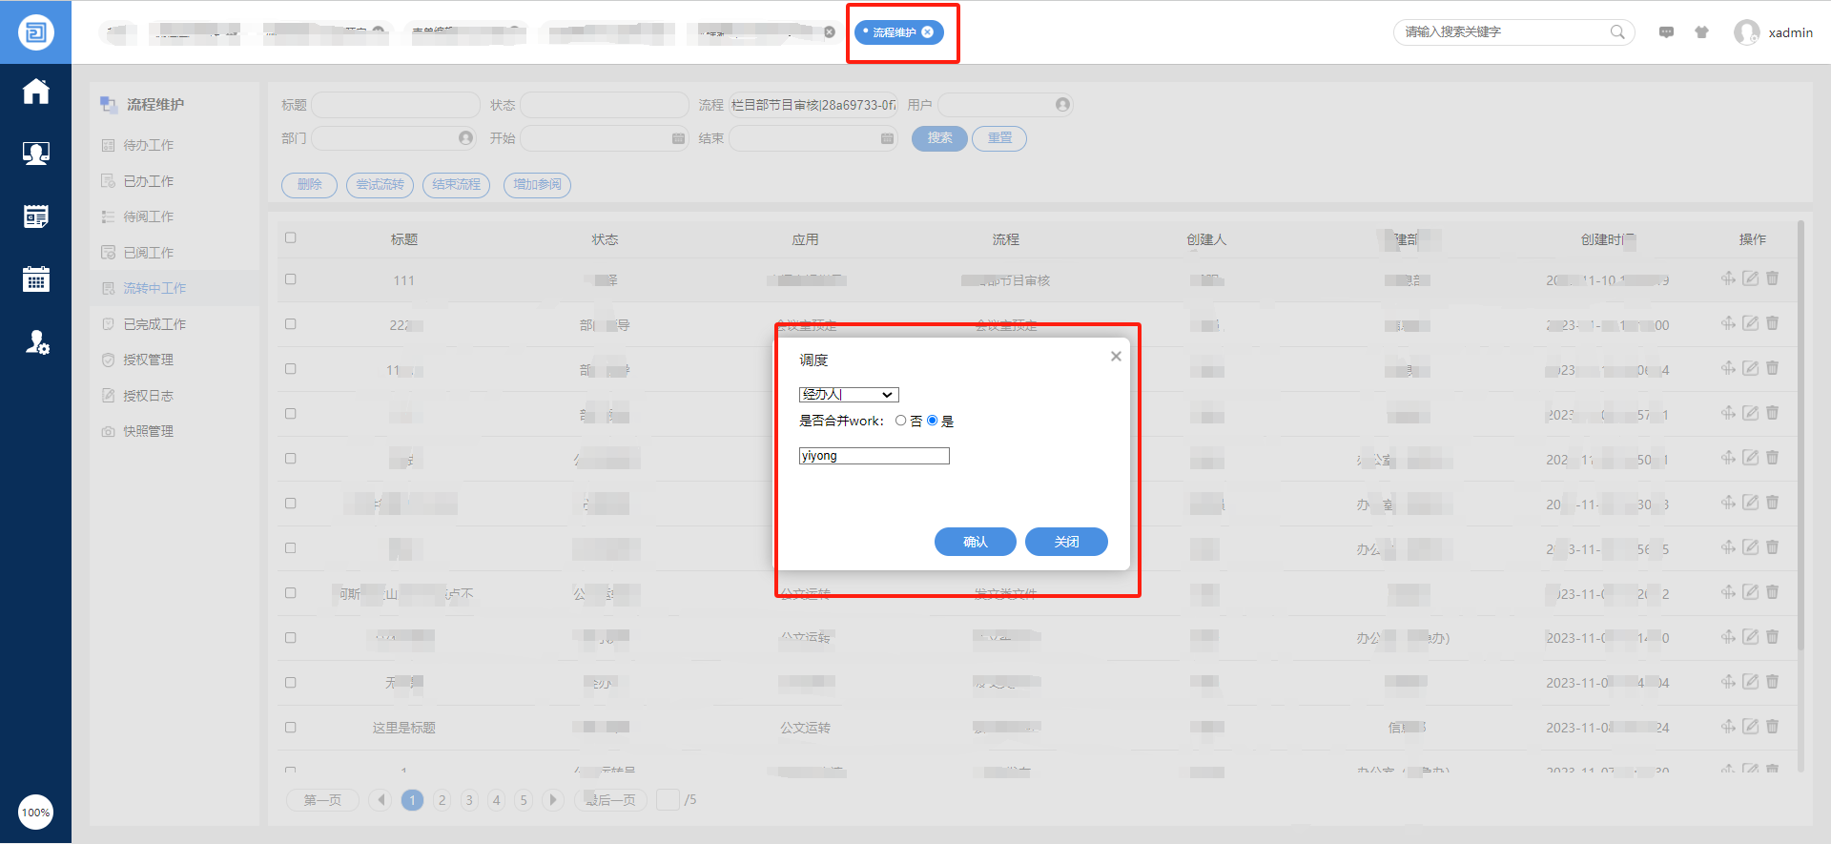Open the user settings sidebar icon
Screen dimensions: 1831x844
click(36, 342)
